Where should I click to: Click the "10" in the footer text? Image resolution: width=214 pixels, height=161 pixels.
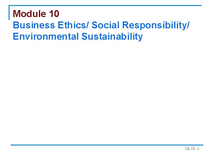[193, 148]
